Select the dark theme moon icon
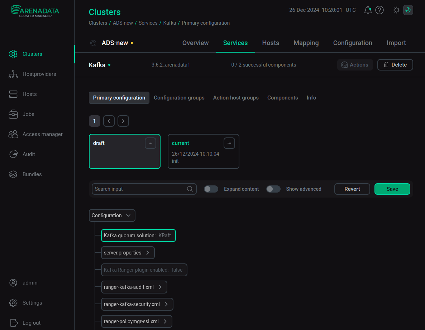Viewport: 425px width, 330px height. pyautogui.click(x=408, y=10)
